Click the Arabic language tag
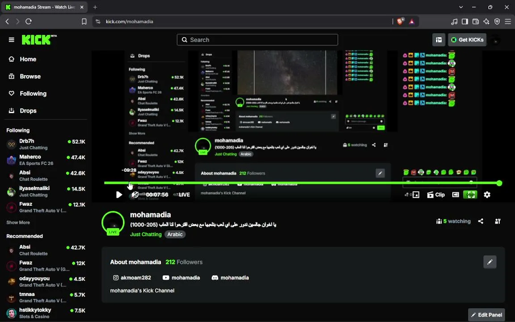This screenshot has height=322, width=515. 175,234
